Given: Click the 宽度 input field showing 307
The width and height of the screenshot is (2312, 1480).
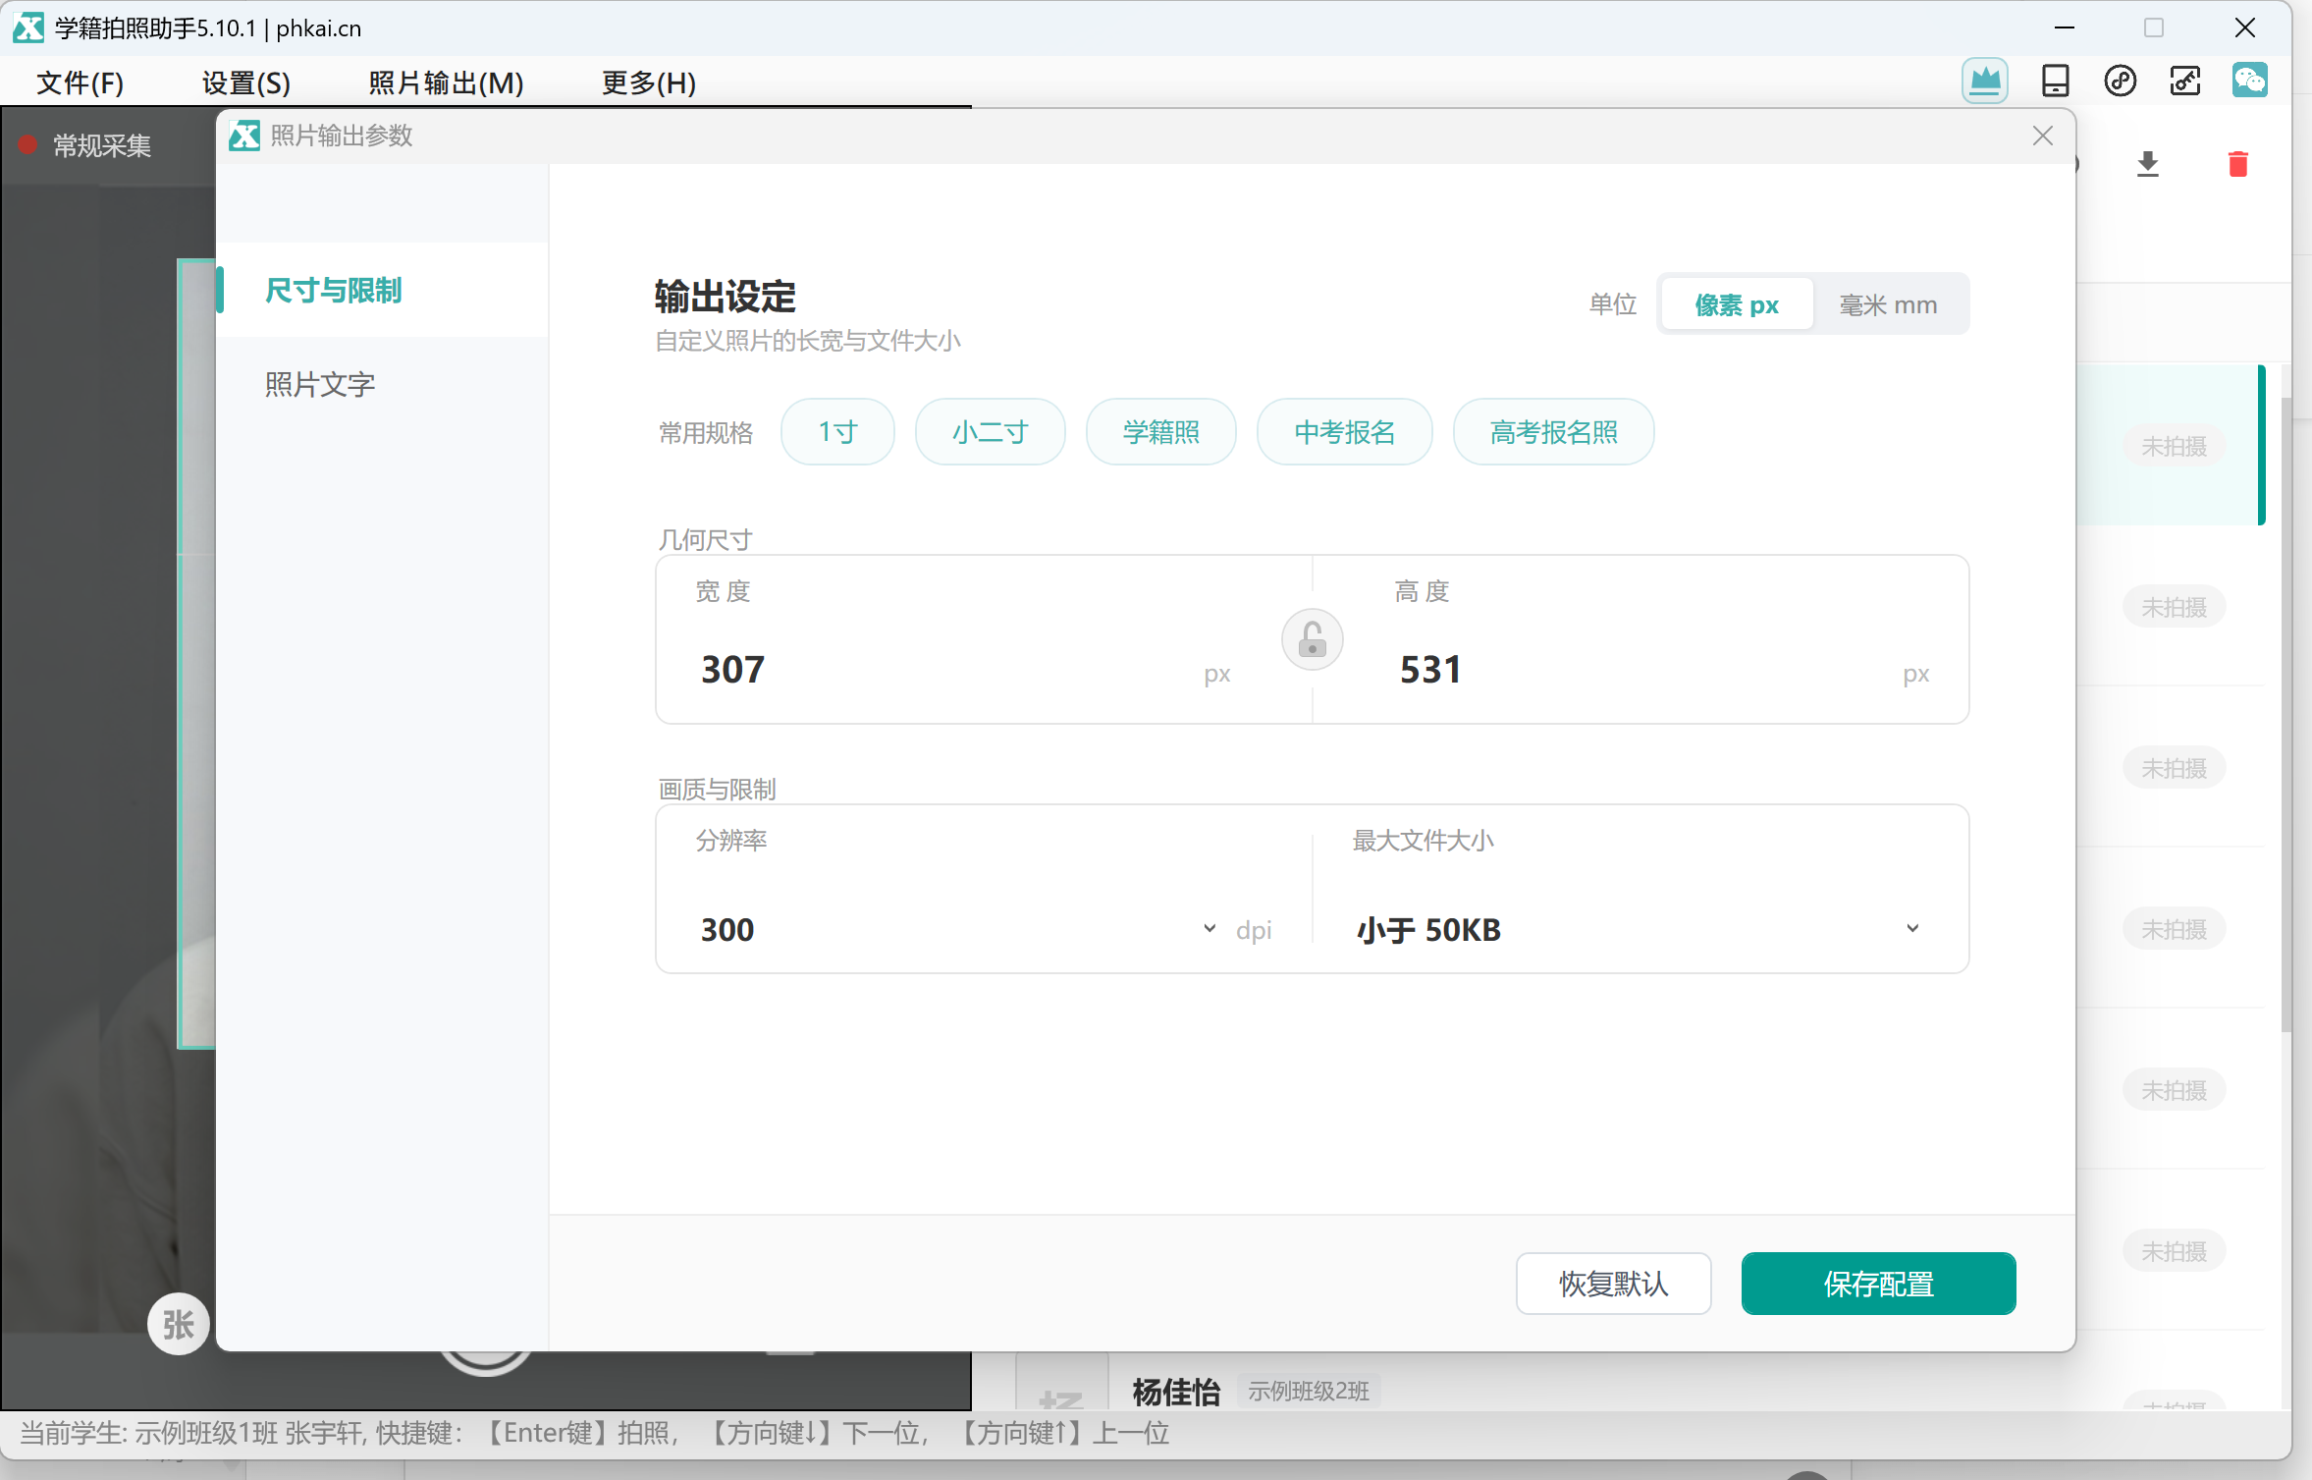Looking at the screenshot, I should tap(942, 670).
